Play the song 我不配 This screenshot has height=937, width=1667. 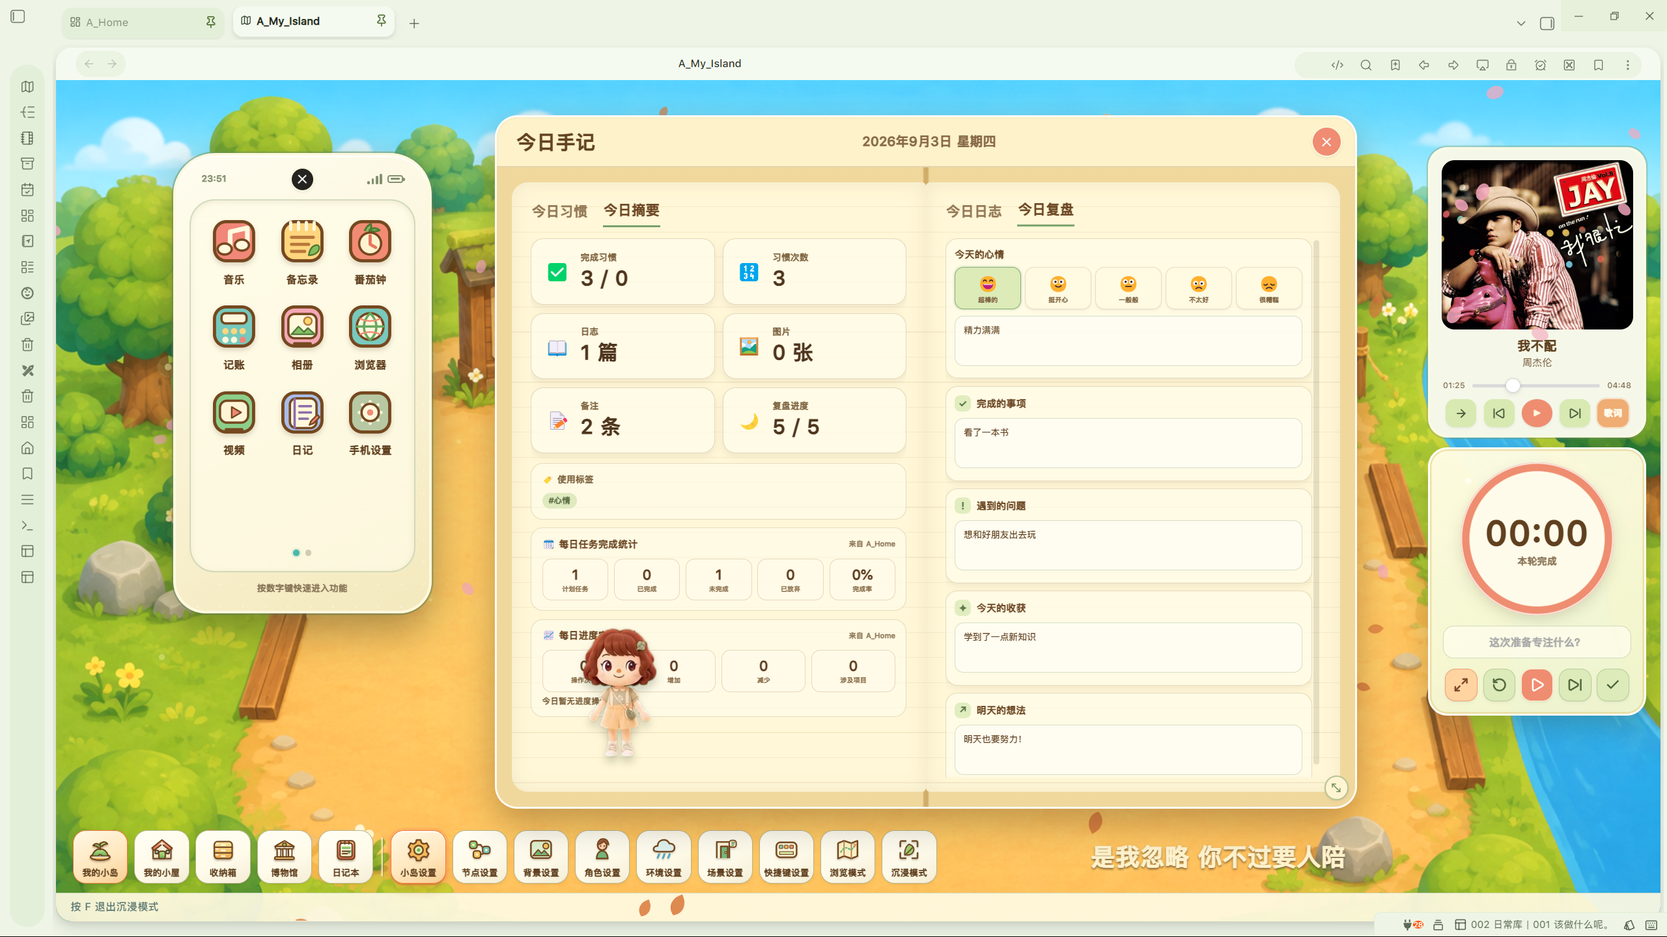(1537, 413)
